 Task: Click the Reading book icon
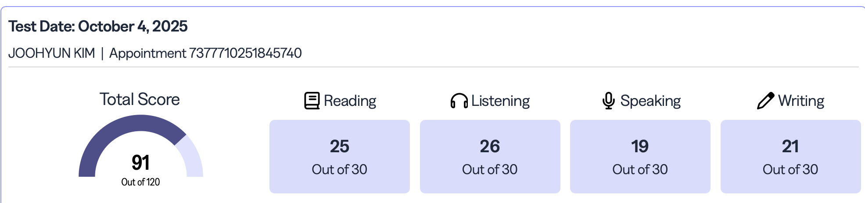pyautogui.click(x=312, y=101)
